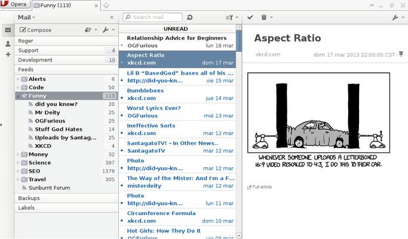Open the check/send dropdown arrow

click(x=96, y=30)
